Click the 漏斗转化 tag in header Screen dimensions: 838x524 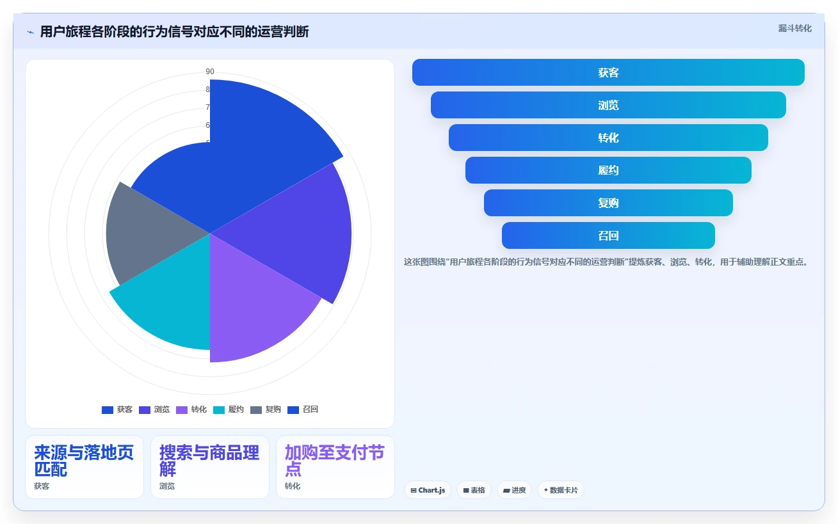pyautogui.click(x=794, y=28)
